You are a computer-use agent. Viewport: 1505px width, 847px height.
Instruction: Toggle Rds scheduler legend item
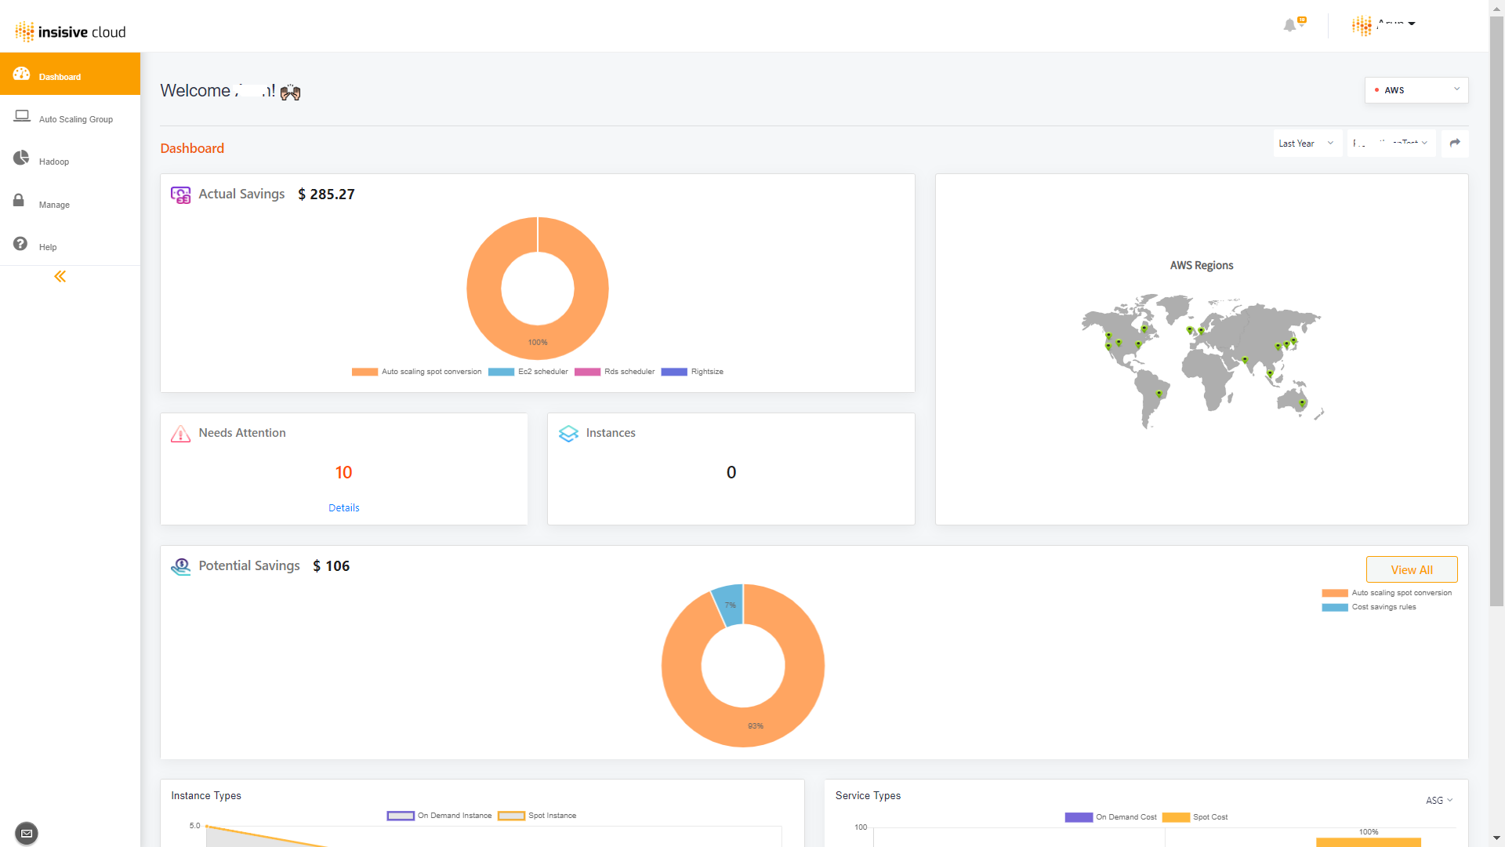(629, 372)
